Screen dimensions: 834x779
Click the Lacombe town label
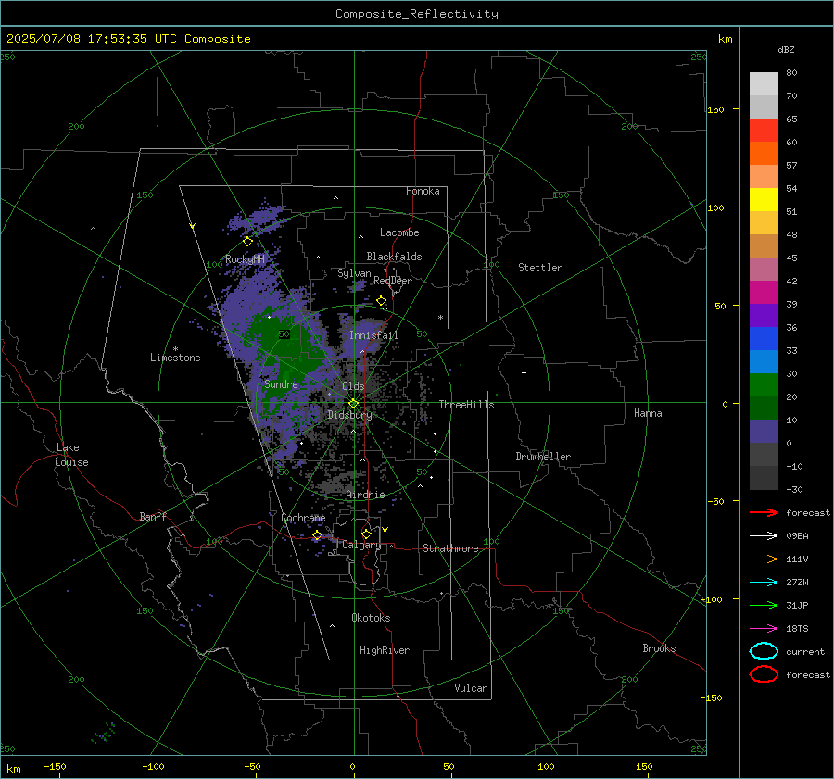coord(399,232)
